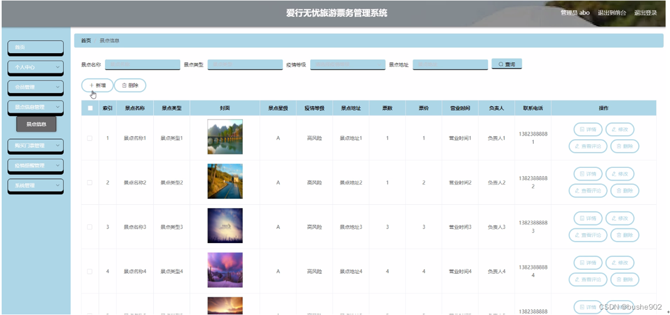Screen dimensions: 670x315
Task: Click 修改 for 景点名称4 row
Action: (620, 263)
